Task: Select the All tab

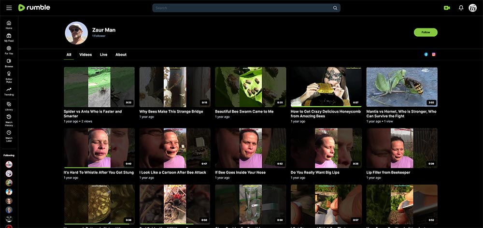Action: [x=69, y=55]
